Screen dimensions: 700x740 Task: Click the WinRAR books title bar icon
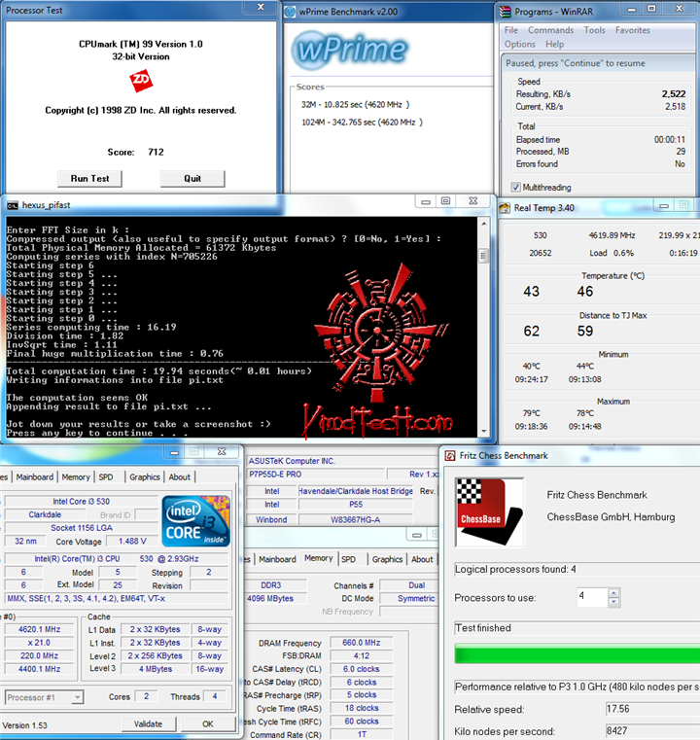tap(506, 12)
